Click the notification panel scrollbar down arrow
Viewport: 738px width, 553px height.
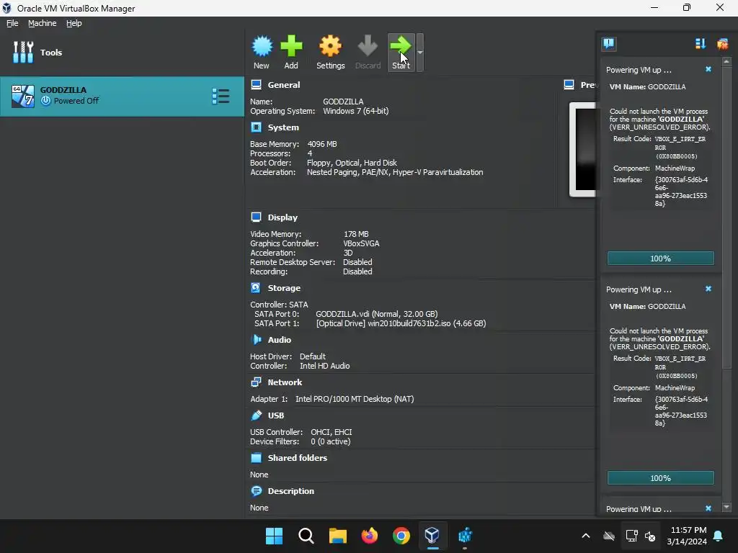[726, 508]
